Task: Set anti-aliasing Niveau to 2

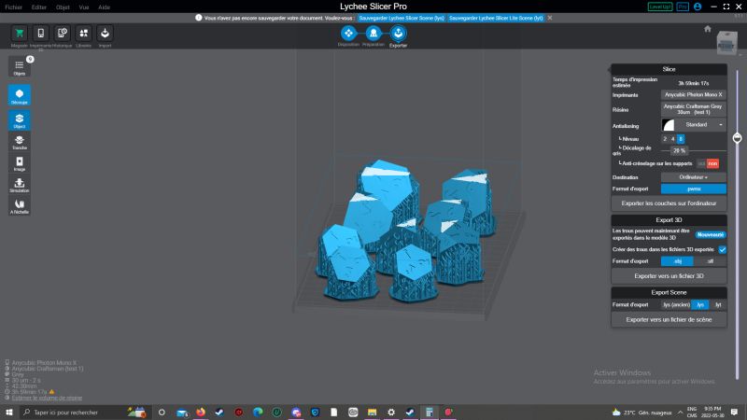Action: 665,139
